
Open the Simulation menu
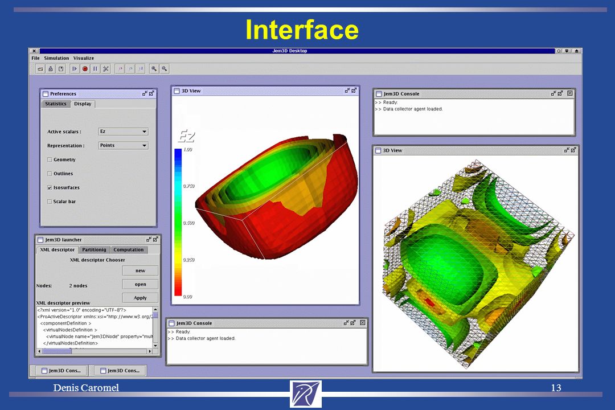pyautogui.click(x=56, y=58)
